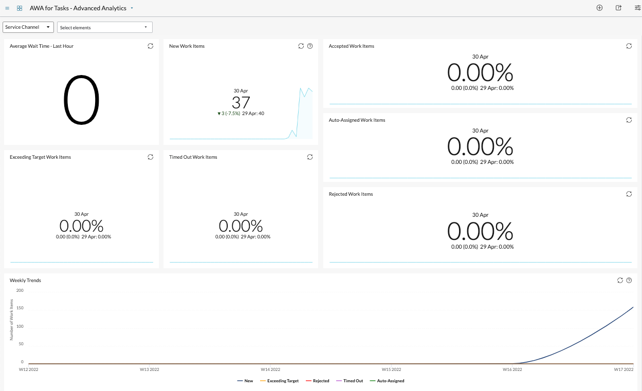Open the Service Channel dropdown
Viewport: 642px width, 391px height.
28,27
